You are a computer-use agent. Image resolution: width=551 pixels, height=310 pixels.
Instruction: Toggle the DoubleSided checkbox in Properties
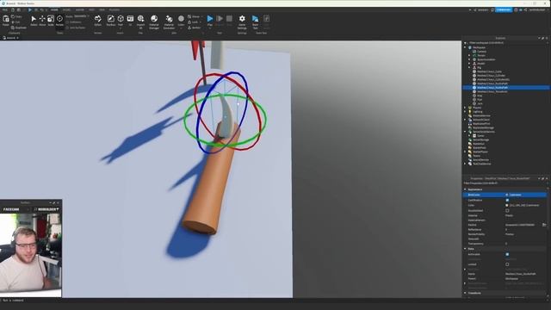point(507,210)
